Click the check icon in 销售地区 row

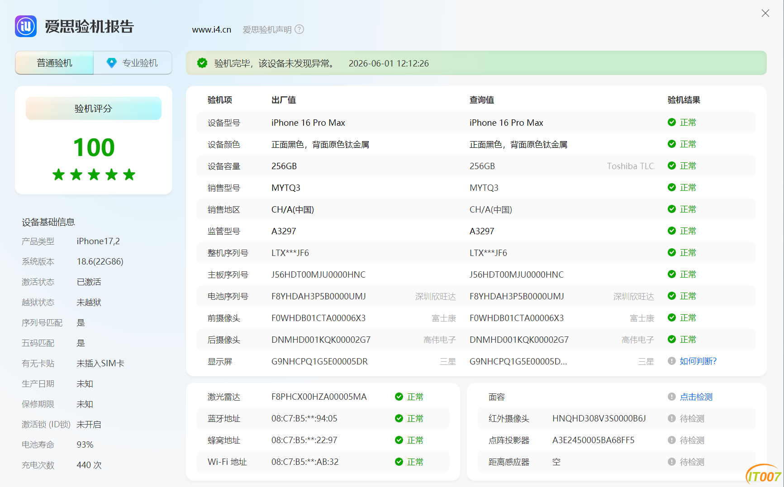click(672, 209)
